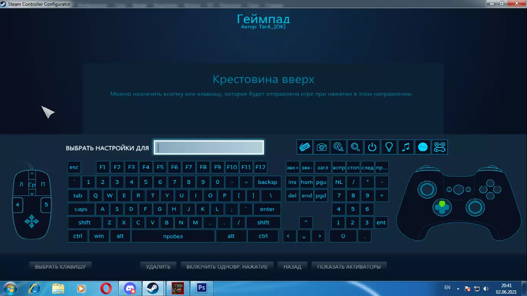The height and width of the screenshot is (296, 527).
Task: Click the 'Удалить' button
Action: click(x=158, y=266)
